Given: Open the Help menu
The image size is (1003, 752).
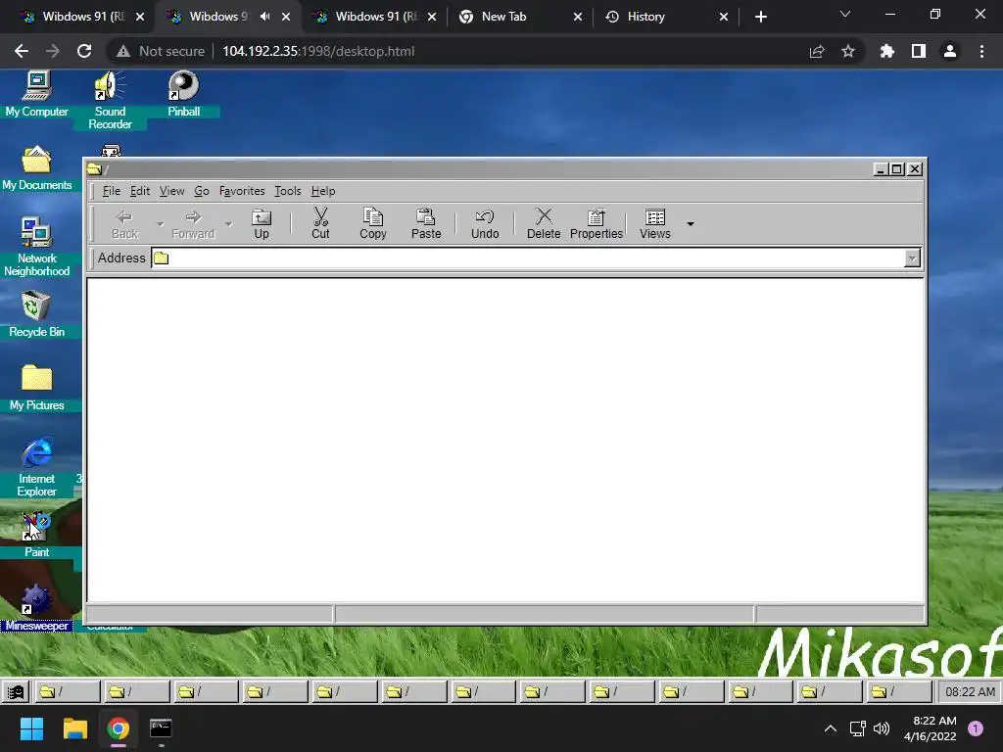Looking at the screenshot, I should click(323, 191).
